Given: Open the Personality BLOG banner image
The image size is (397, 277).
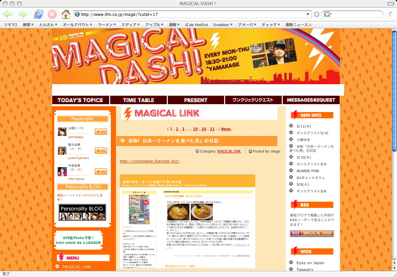Looking at the screenshot, I should [x=82, y=212].
